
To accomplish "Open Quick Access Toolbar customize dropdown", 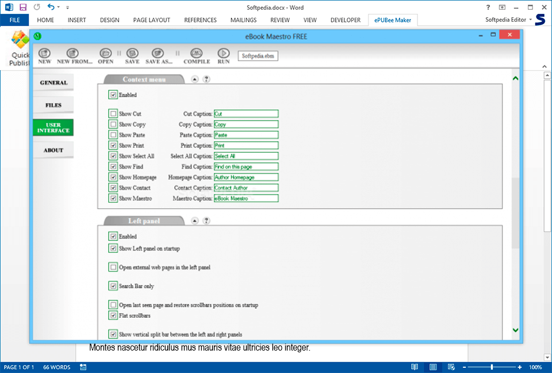I will pyautogui.click(x=68, y=7).
